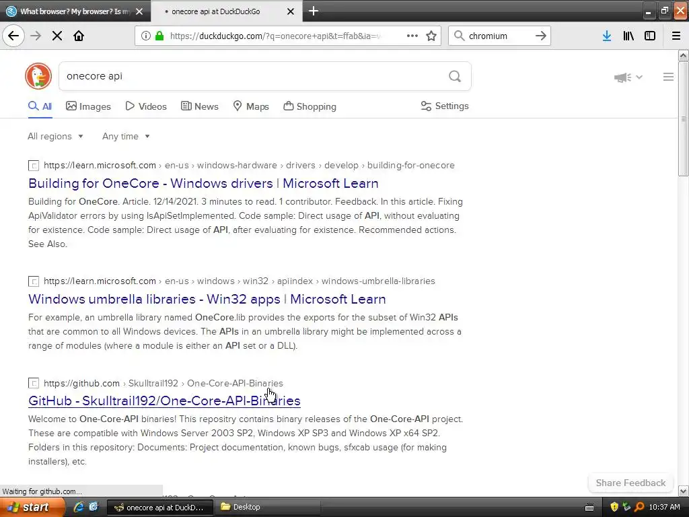Click the magnifier in DuckDuckGo search box
689x517 pixels.
(455, 77)
